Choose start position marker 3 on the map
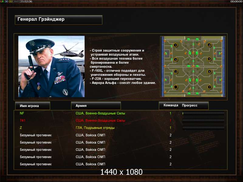Viewport: 243px width, 182px height. (176, 59)
